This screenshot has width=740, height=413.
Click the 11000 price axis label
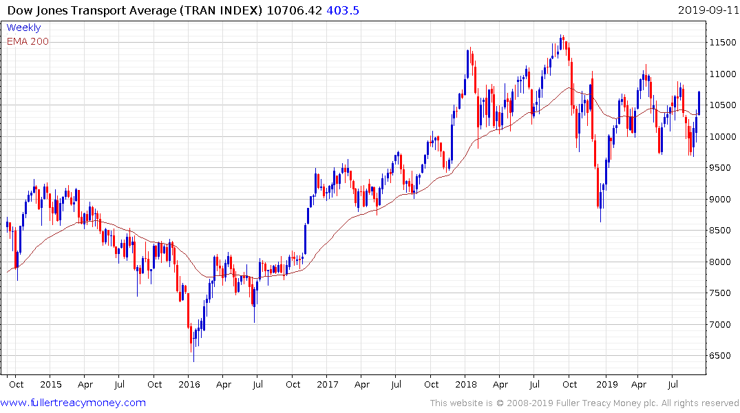point(723,74)
